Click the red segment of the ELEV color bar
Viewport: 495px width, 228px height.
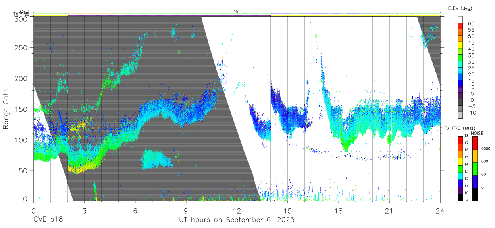point(461,26)
